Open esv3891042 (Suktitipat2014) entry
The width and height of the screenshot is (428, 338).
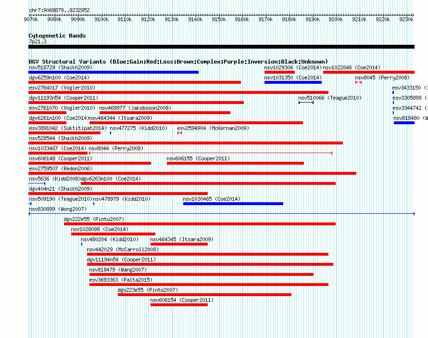tap(68, 128)
